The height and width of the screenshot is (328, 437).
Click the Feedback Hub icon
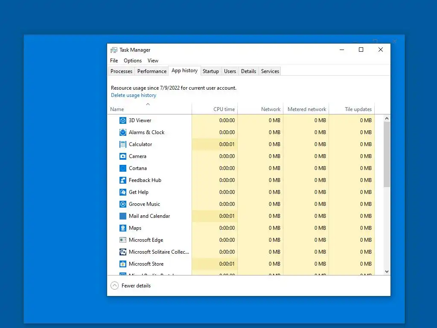[x=122, y=181]
